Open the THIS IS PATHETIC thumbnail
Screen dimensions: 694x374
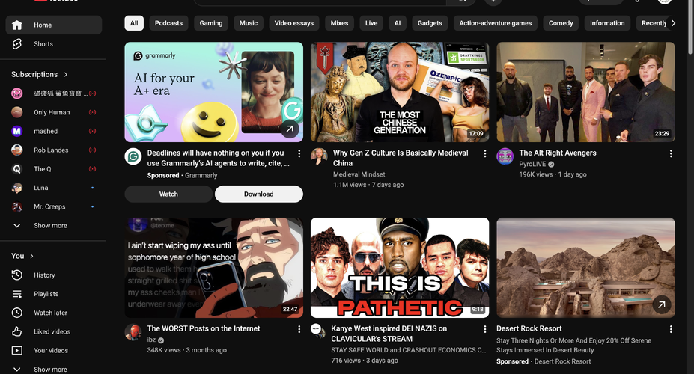pyautogui.click(x=400, y=268)
